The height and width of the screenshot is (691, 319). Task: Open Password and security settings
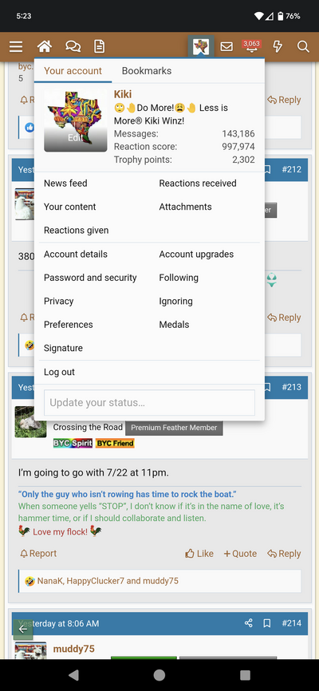point(90,278)
